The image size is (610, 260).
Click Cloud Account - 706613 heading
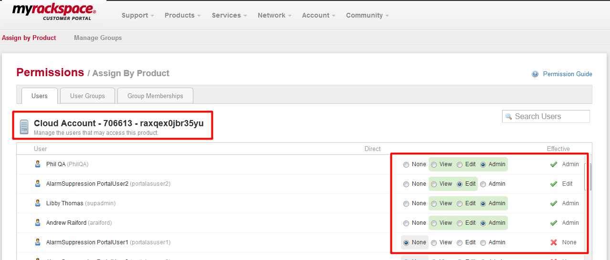coord(119,123)
